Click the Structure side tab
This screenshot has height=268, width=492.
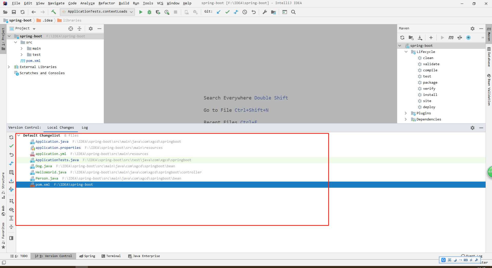(3, 185)
